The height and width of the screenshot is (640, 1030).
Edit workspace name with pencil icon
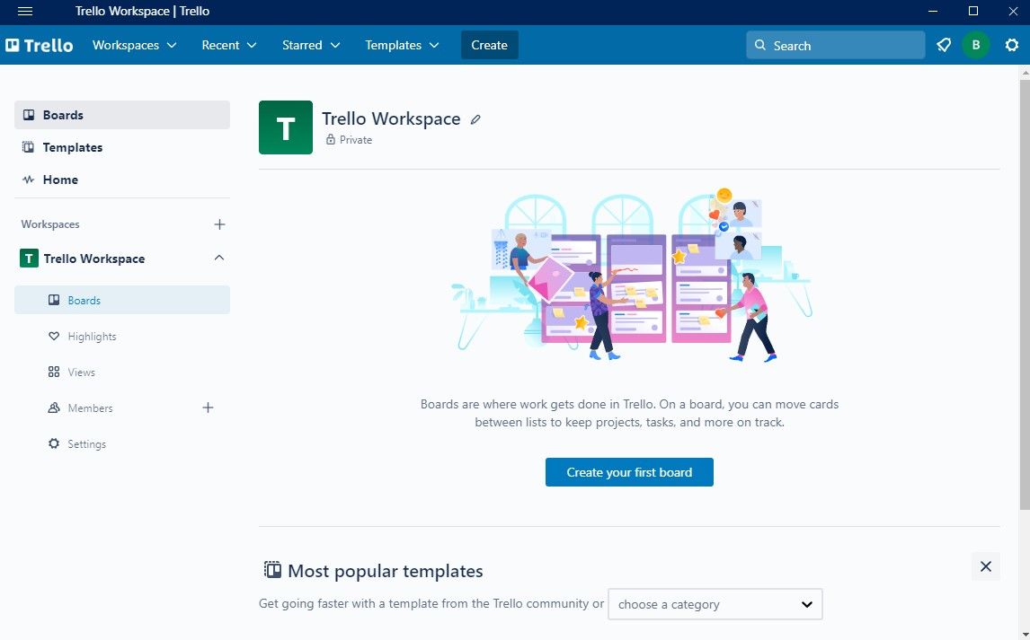(475, 119)
